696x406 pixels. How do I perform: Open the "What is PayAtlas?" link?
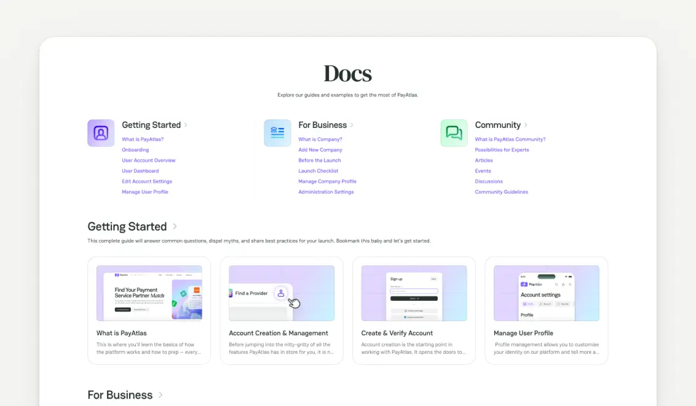[142, 139]
